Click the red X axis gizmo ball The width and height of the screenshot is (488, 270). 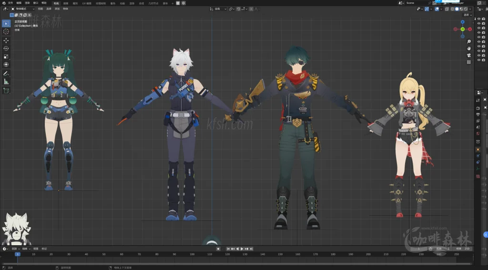point(469,29)
